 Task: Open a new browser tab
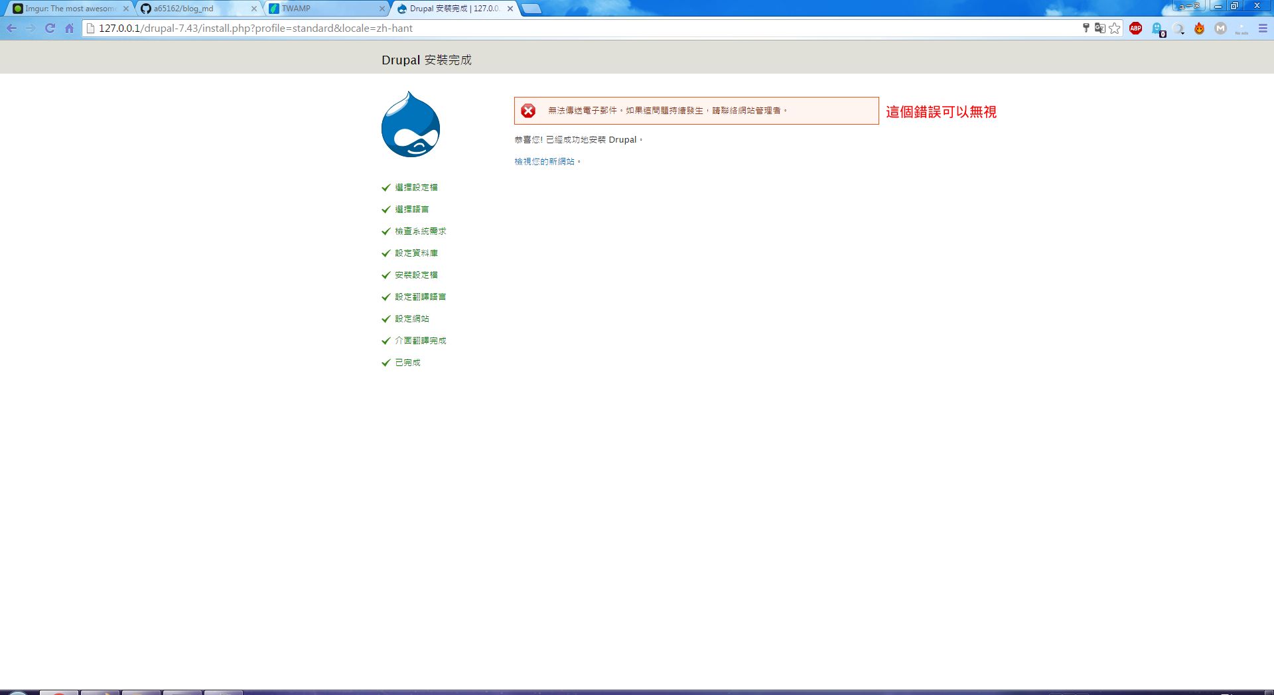pos(531,9)
